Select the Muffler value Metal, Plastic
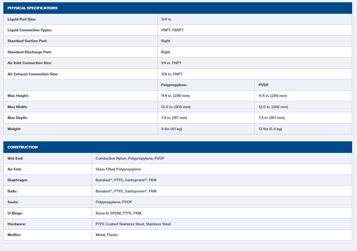Viewport: 357px width, 251px height. coord(107,235)
